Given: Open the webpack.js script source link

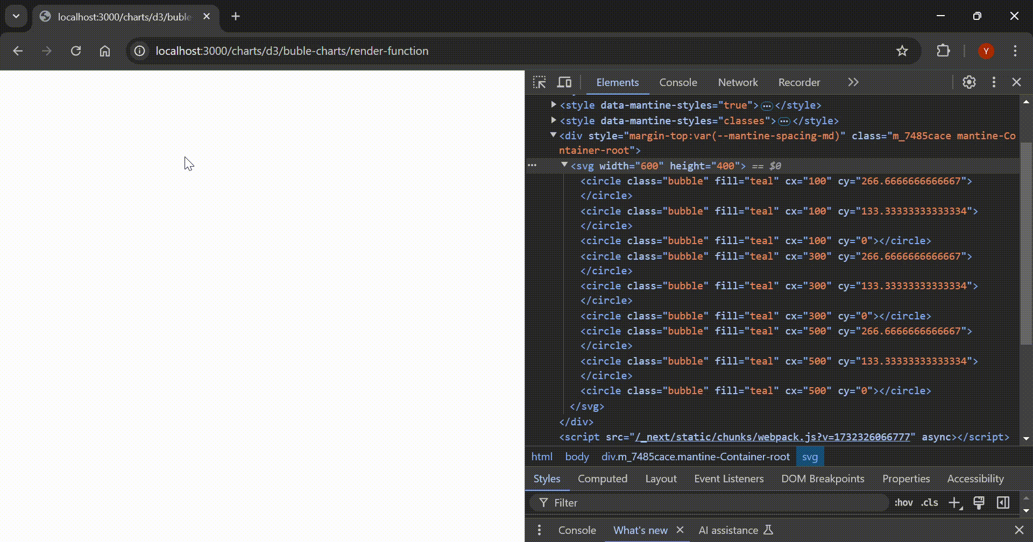Looking at the screenshot, I should tap(772, 437).
